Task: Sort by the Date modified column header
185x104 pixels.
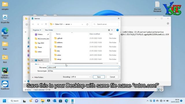Action: pyautogui.click(x=95, y=34)
